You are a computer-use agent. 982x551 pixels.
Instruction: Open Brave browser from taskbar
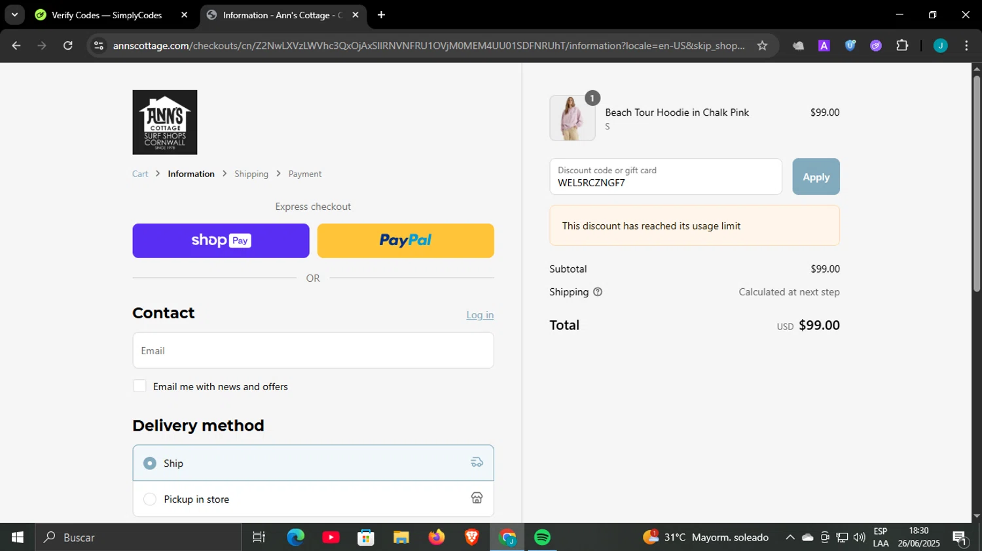(472, 537)
